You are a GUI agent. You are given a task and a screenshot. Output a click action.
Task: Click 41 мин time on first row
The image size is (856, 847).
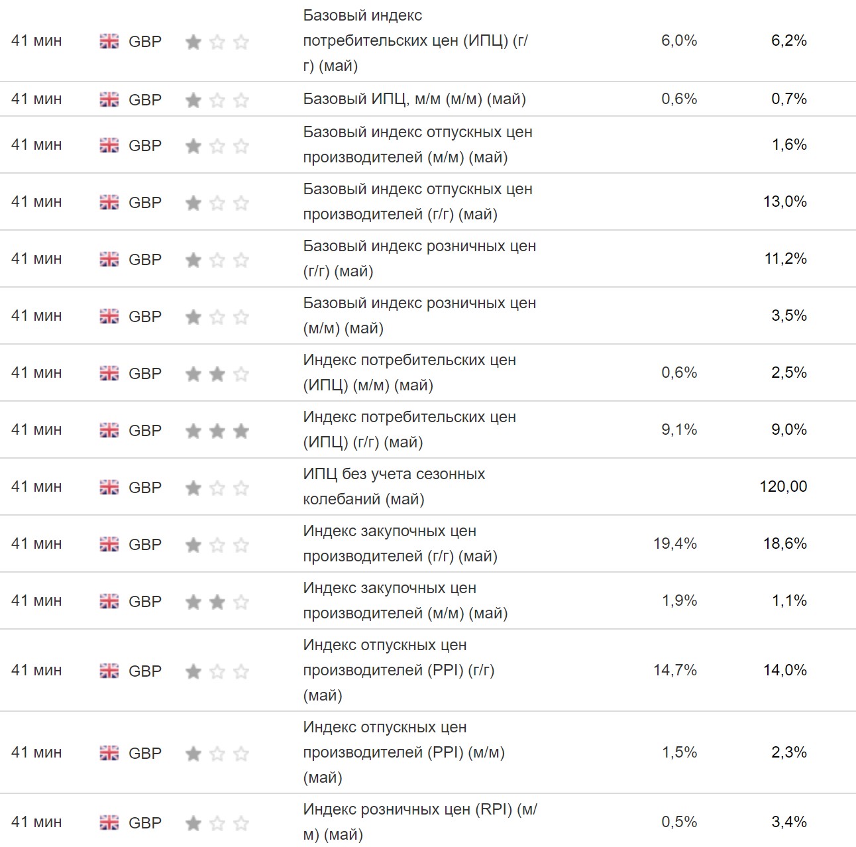[36, 41]
